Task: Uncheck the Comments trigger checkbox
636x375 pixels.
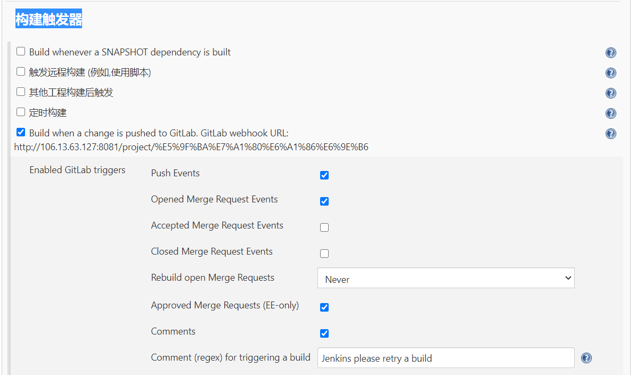Action: (324, 333)
